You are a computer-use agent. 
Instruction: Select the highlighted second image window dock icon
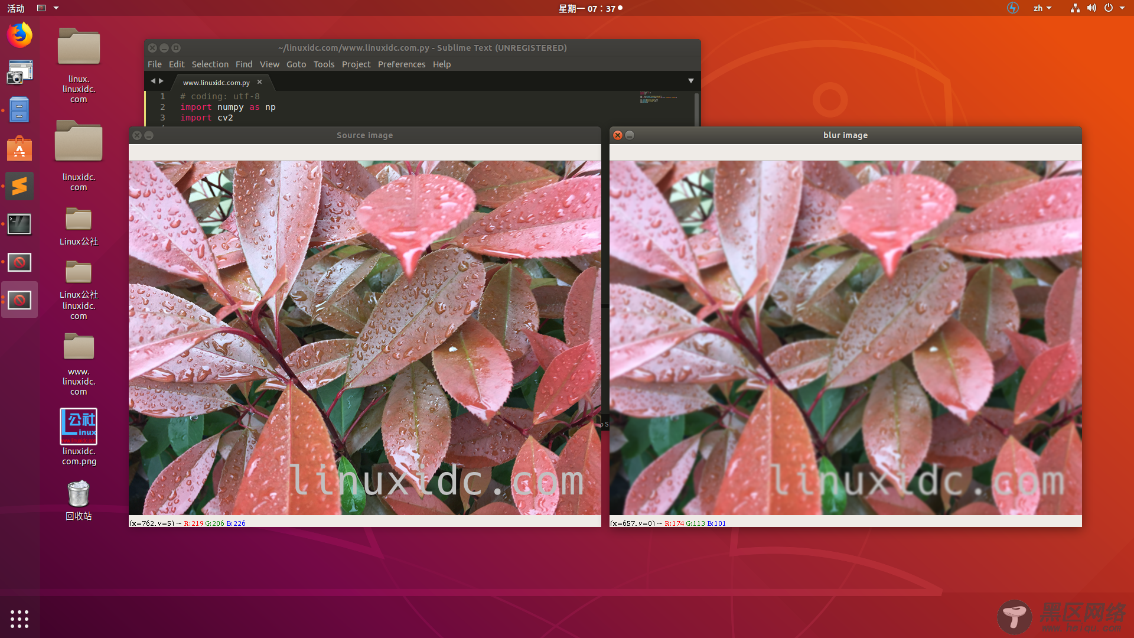pos(19,300)
